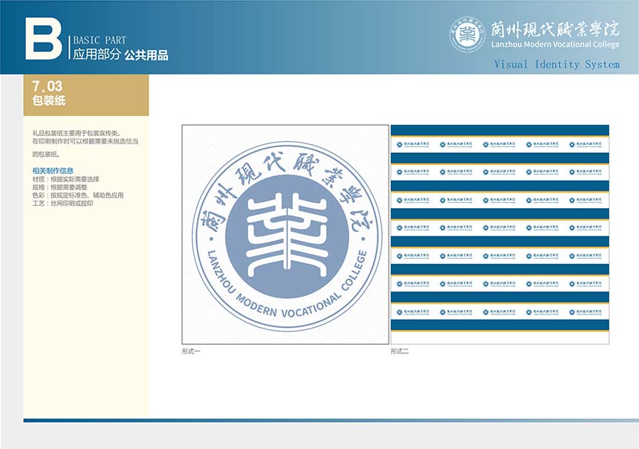Viewport: 639px width, 449px height.
Task: Select the 形式二 striped wrapping paper pattern
Action: click(499, 234)
